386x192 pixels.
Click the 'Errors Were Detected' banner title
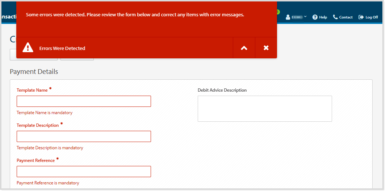[62, 48]
